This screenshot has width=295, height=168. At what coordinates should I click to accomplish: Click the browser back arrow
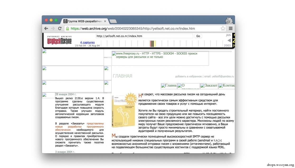[x=46, y=28]
